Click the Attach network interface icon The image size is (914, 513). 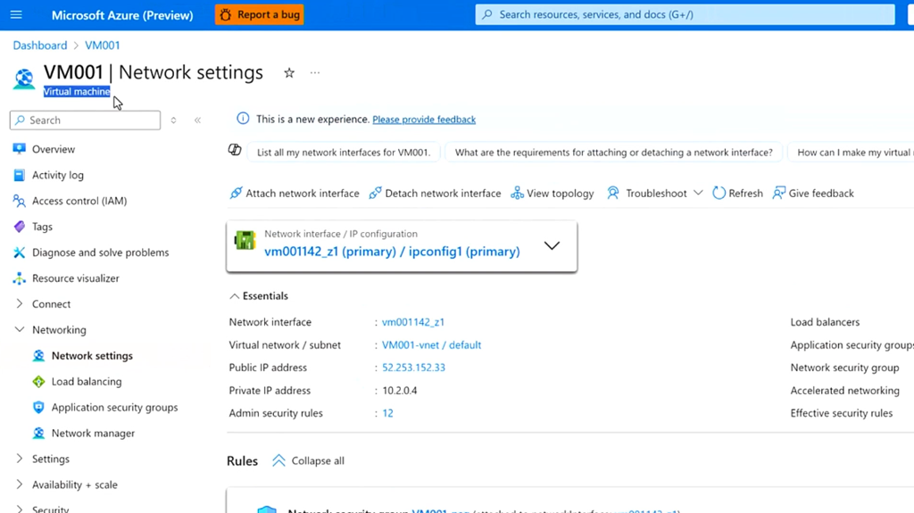[236, 193]
